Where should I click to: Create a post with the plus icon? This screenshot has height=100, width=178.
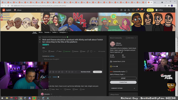point(144,10)
